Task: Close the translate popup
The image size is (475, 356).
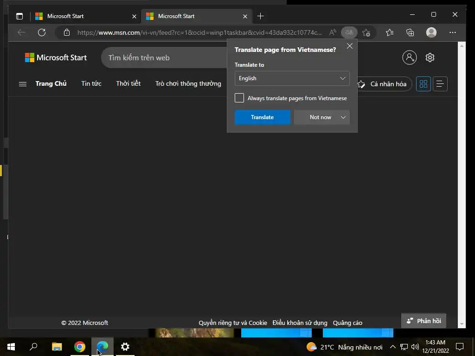Action: [x=350, y=46]
